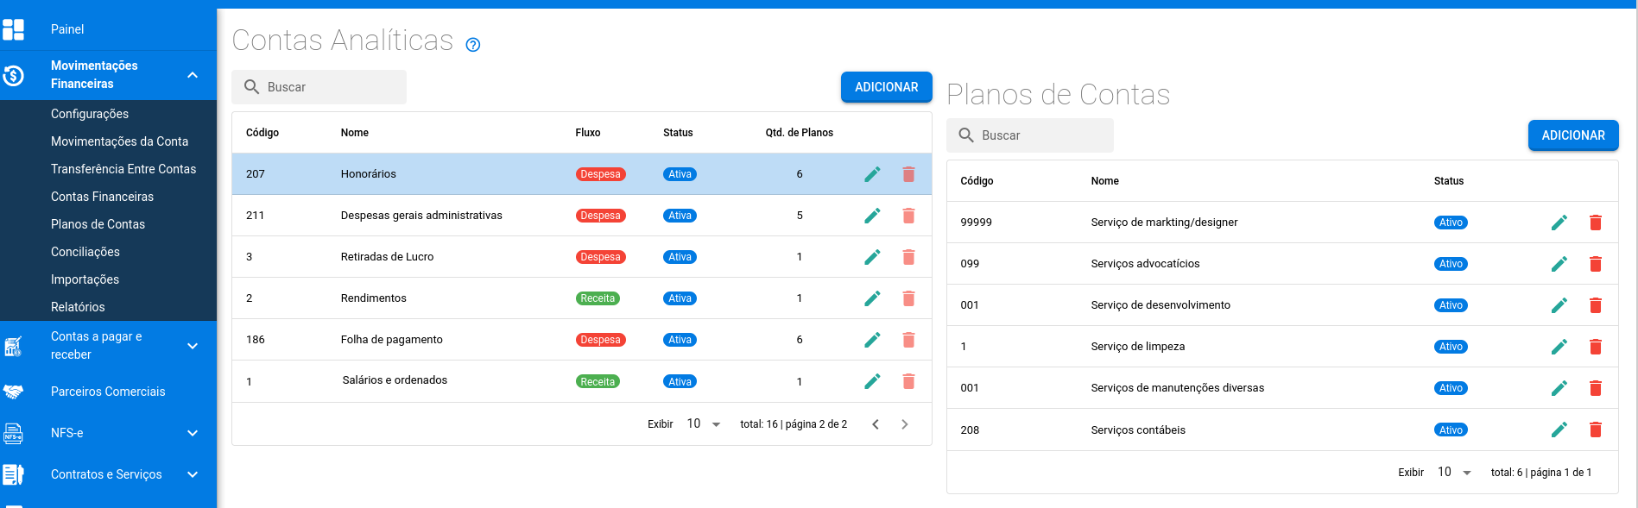This screenshot has height=508, width=1638.
Task: Edit the Folha de pagamento account
Action: pyautogui.click(x=872, y=340)
